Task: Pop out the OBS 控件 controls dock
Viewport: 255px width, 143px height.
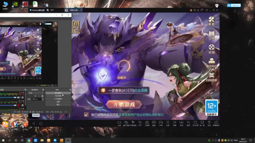Action: 70,90
